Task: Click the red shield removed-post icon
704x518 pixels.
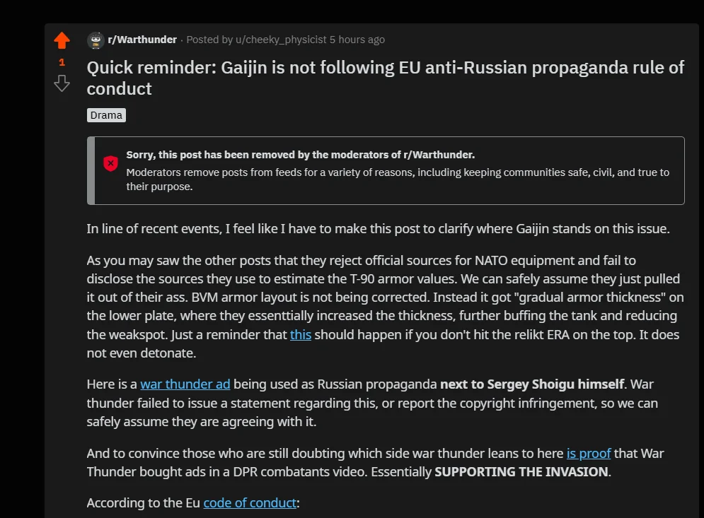Action: pos(110,163)
